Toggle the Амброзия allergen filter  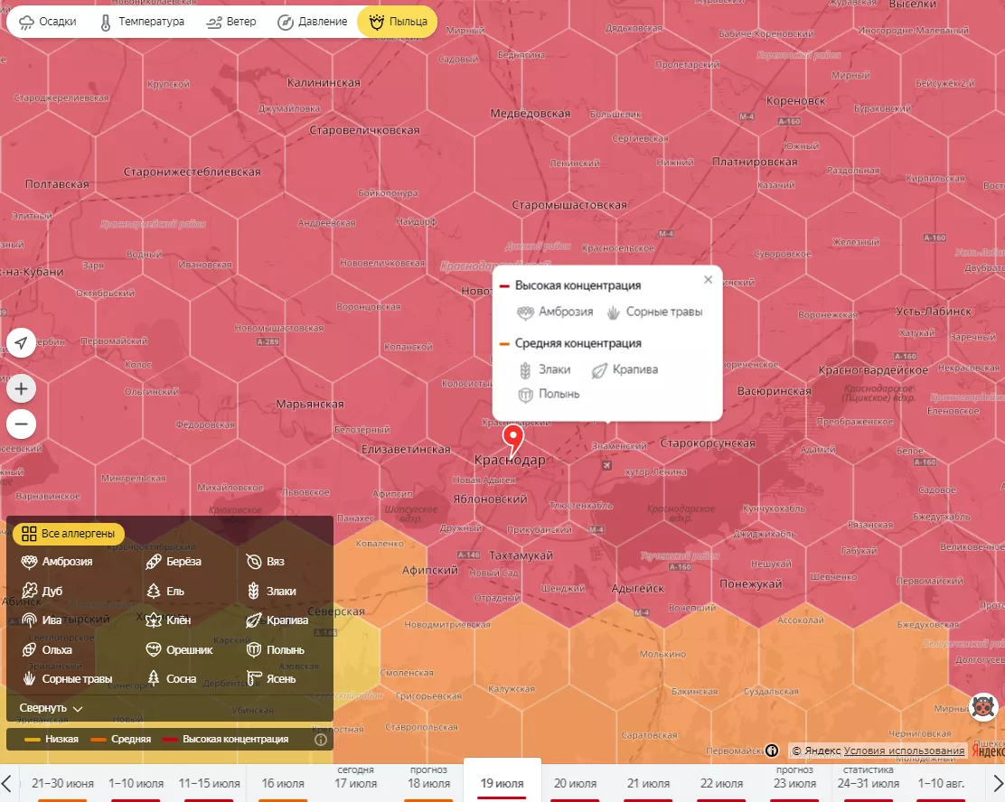57,562
